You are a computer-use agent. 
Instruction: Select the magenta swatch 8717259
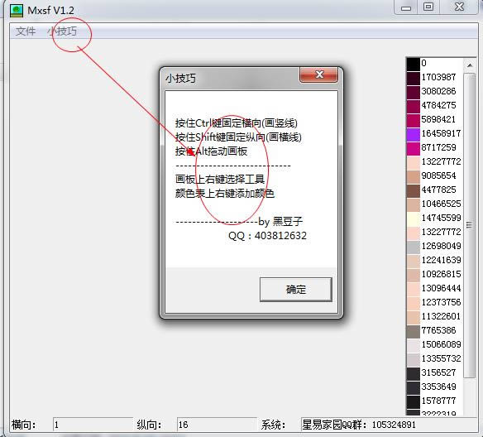(x=413, y=148)
